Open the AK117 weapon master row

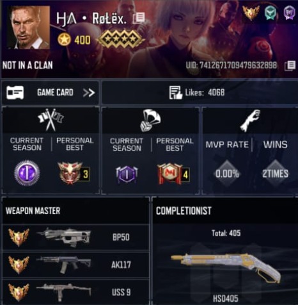coord(75,265)
